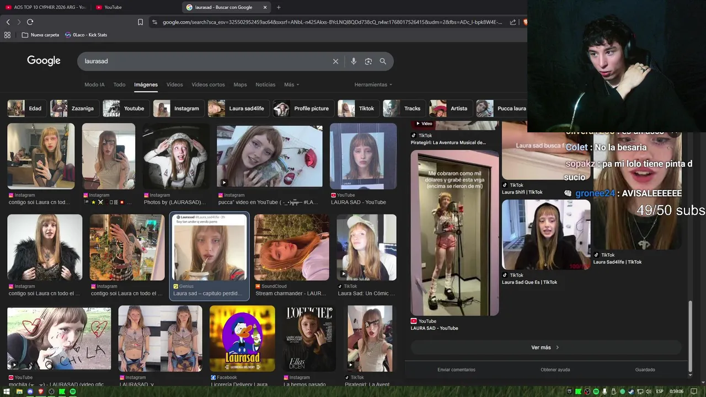Image resolution: width=706 pixels, height=397 pixels.
Task: Clear the search box with the X icon
Action: coord(335,61)
